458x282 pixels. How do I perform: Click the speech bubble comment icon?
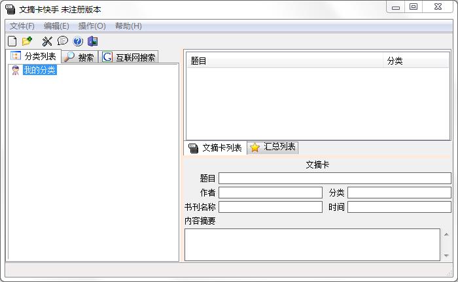(x=63, y=40)
